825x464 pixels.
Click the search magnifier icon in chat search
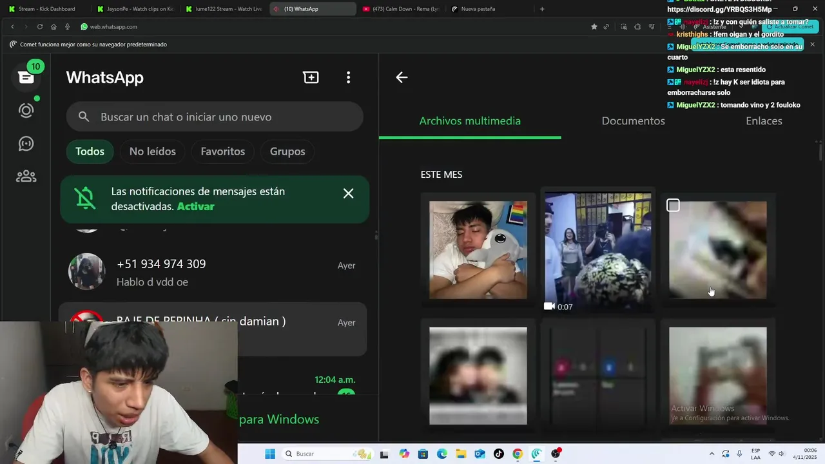click(x=84, y=117)
